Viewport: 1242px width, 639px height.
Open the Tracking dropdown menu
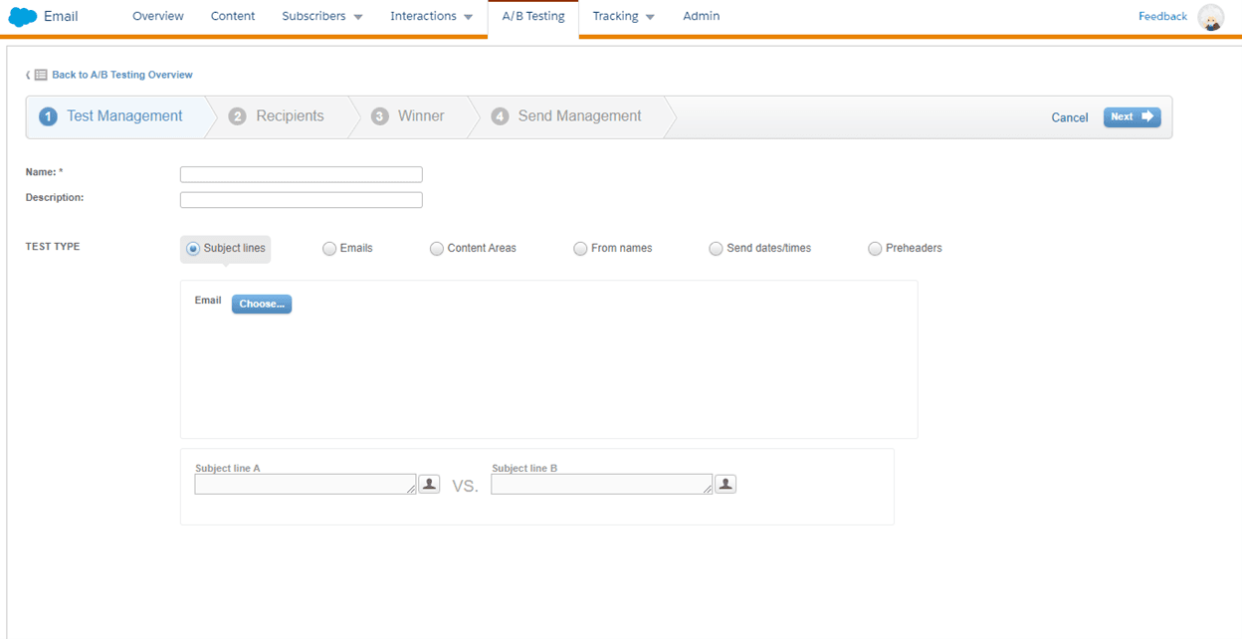tap(623, 16)
